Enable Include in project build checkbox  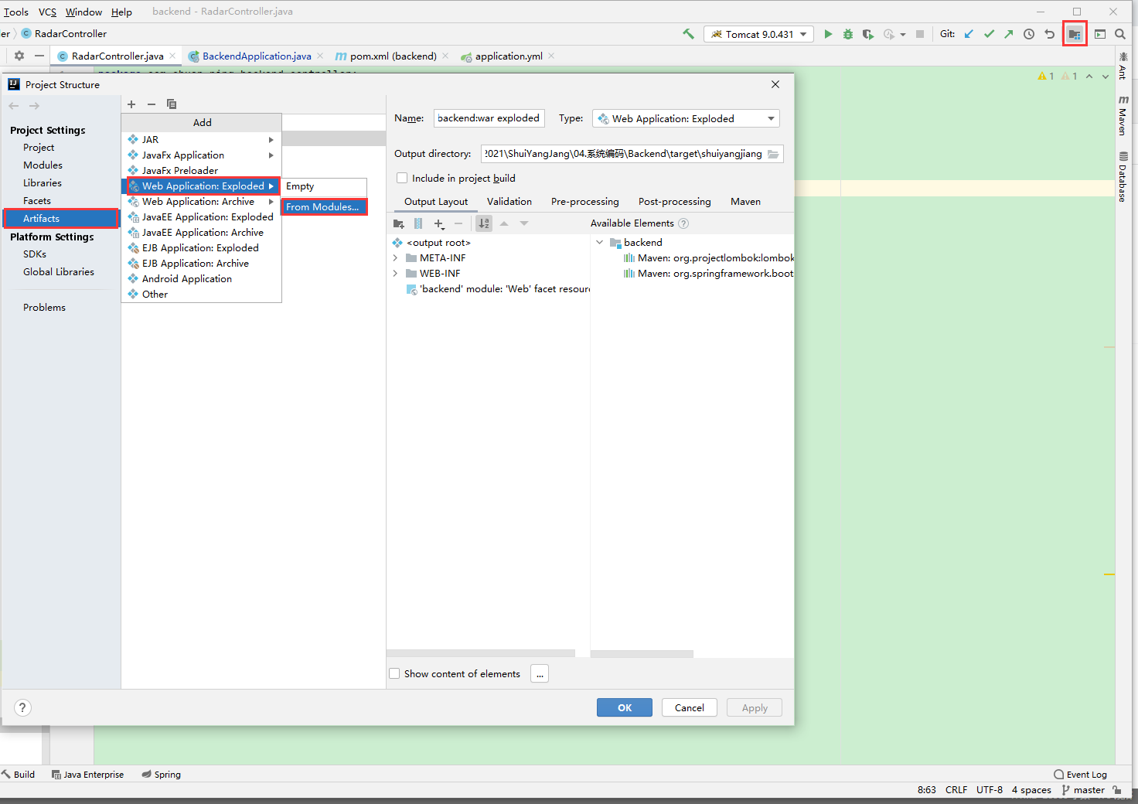coord(402,178)
